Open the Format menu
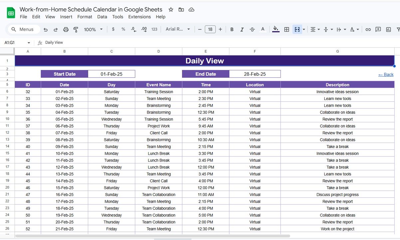The width and height of the screenshot is (400, 240). 85,17
